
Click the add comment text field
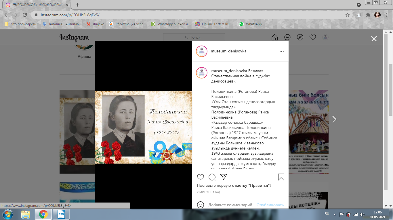coord(232,205)
